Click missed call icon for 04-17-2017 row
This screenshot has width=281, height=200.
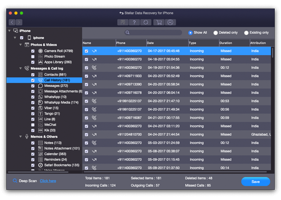click(94, 51)
